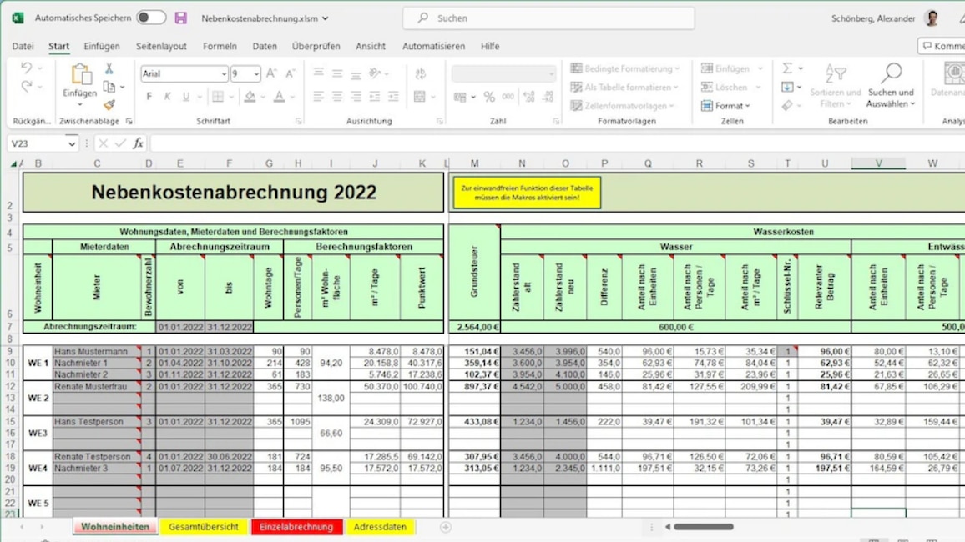Select the Schriftfarbe (font color) A icon

click(x=280, y=95)
